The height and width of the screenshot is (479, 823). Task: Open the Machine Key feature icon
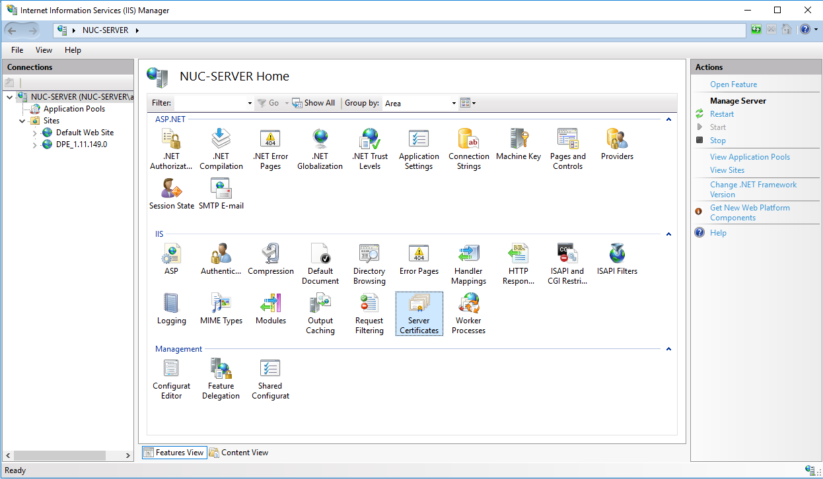coord(518,145)
